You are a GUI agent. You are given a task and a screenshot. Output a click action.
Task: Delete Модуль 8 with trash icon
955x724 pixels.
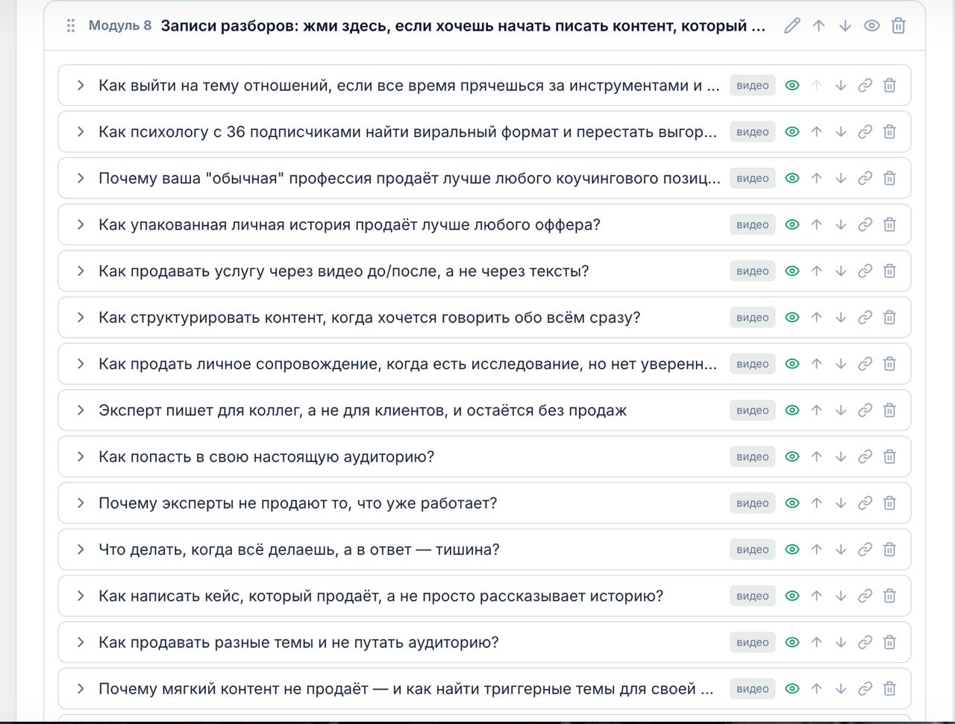coord(898,26)
